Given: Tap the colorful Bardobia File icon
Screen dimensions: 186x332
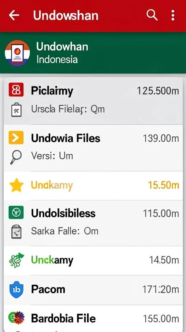Looking at the screenshot, I should (16, 318).
